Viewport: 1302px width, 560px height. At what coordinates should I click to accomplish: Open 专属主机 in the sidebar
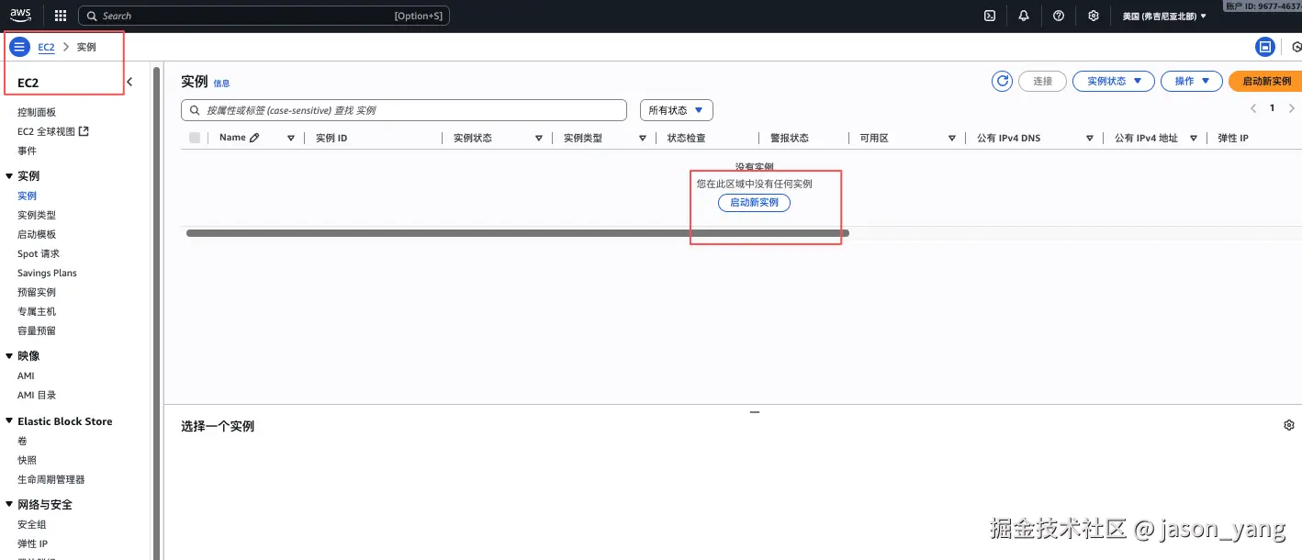click(x=37, y=311)
